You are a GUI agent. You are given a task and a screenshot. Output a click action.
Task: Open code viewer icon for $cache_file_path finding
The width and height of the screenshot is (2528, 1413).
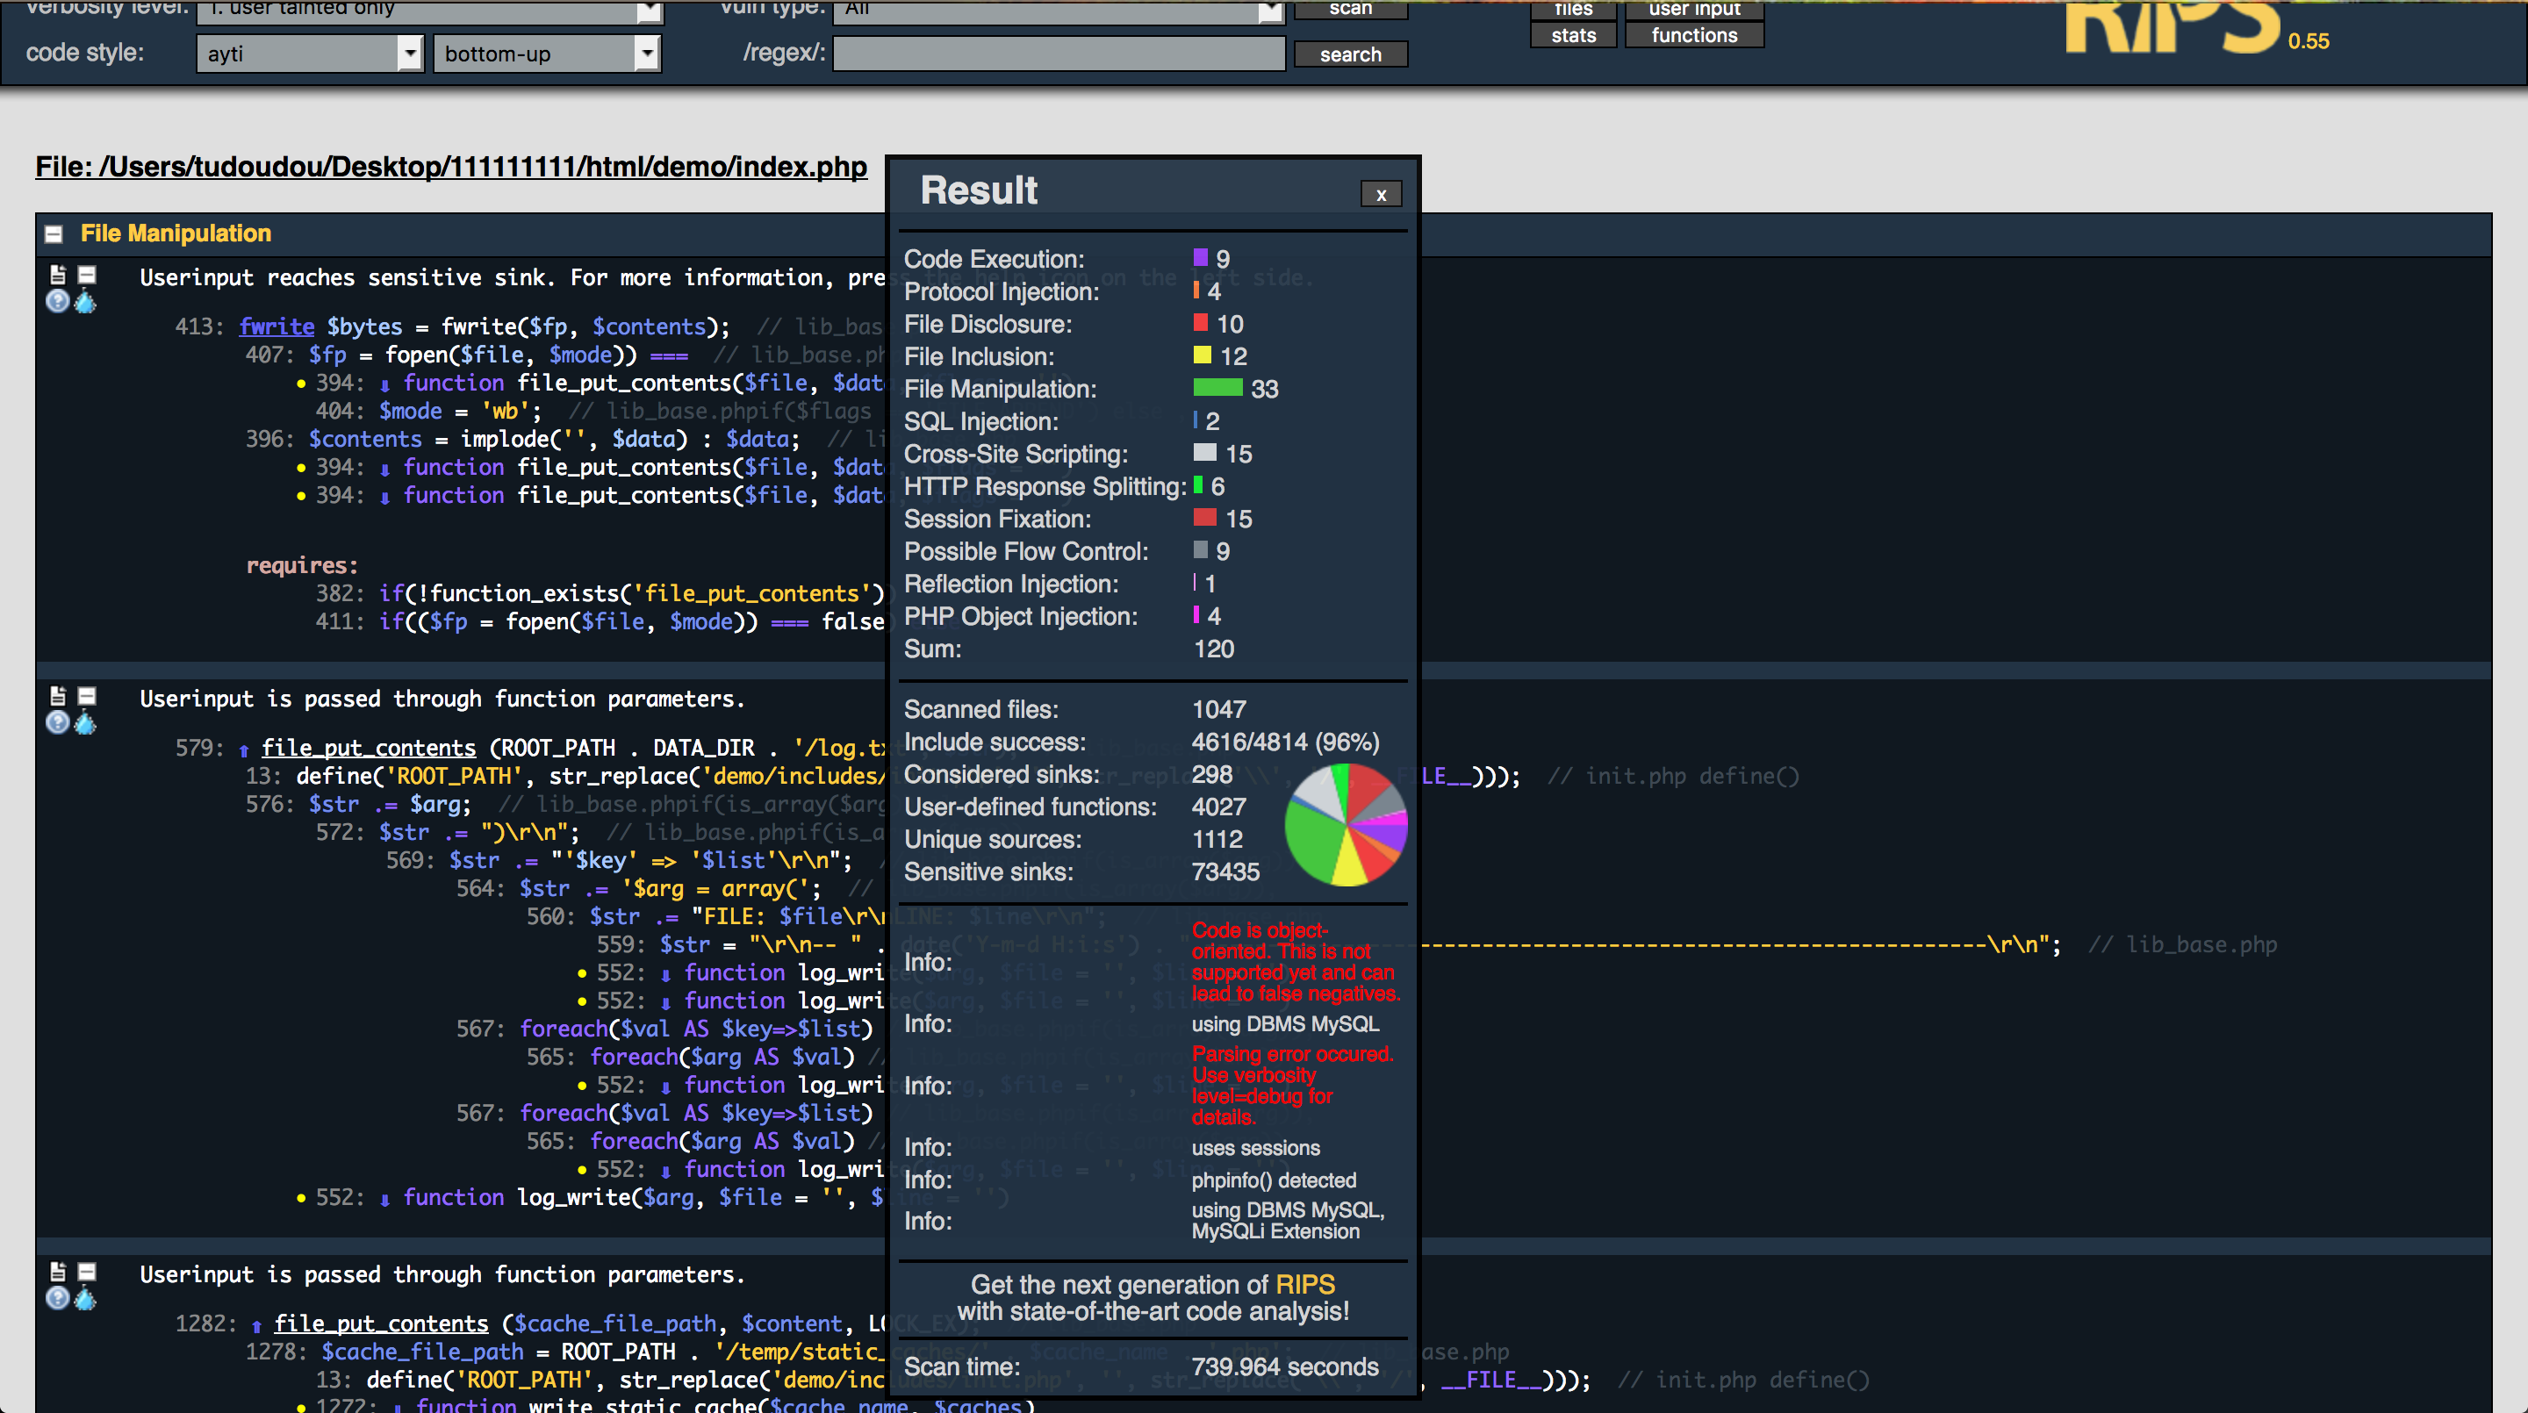point(58,1272)
